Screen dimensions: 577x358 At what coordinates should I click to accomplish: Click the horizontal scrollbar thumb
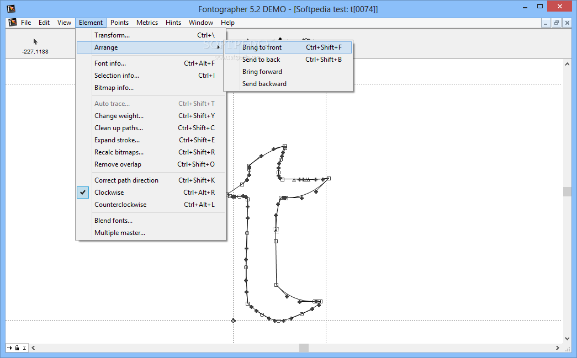[304, 348]
